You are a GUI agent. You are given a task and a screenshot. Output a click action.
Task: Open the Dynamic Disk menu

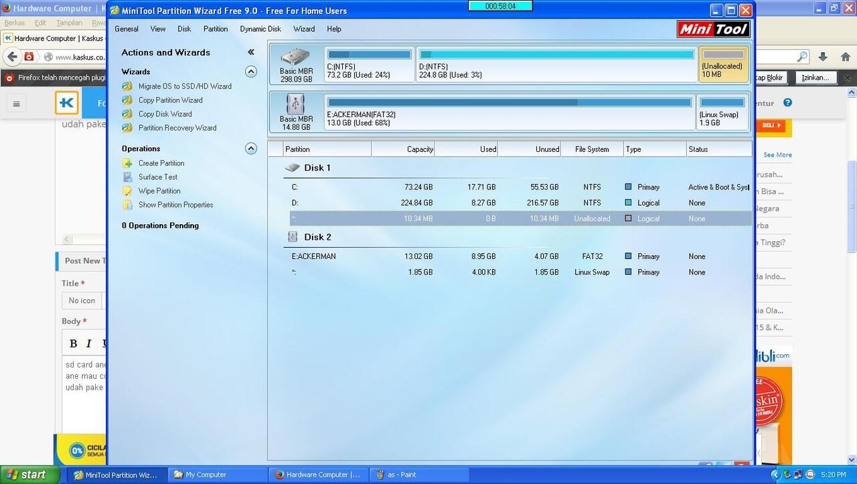click(x=260, y=29)
